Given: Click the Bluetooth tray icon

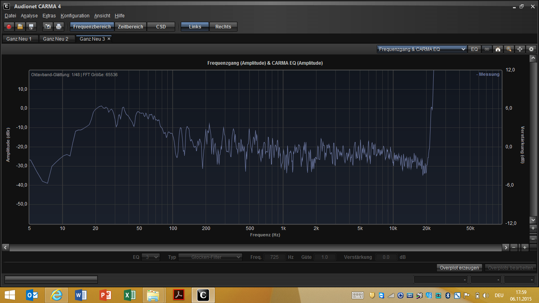Looking at the screenshot, I should [x=448, y=295].
